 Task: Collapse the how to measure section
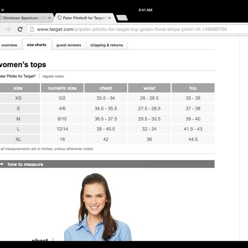click(107, 164)
